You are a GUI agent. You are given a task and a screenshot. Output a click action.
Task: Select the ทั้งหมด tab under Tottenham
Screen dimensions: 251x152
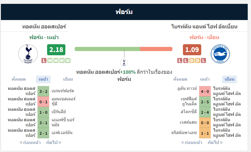19,79
